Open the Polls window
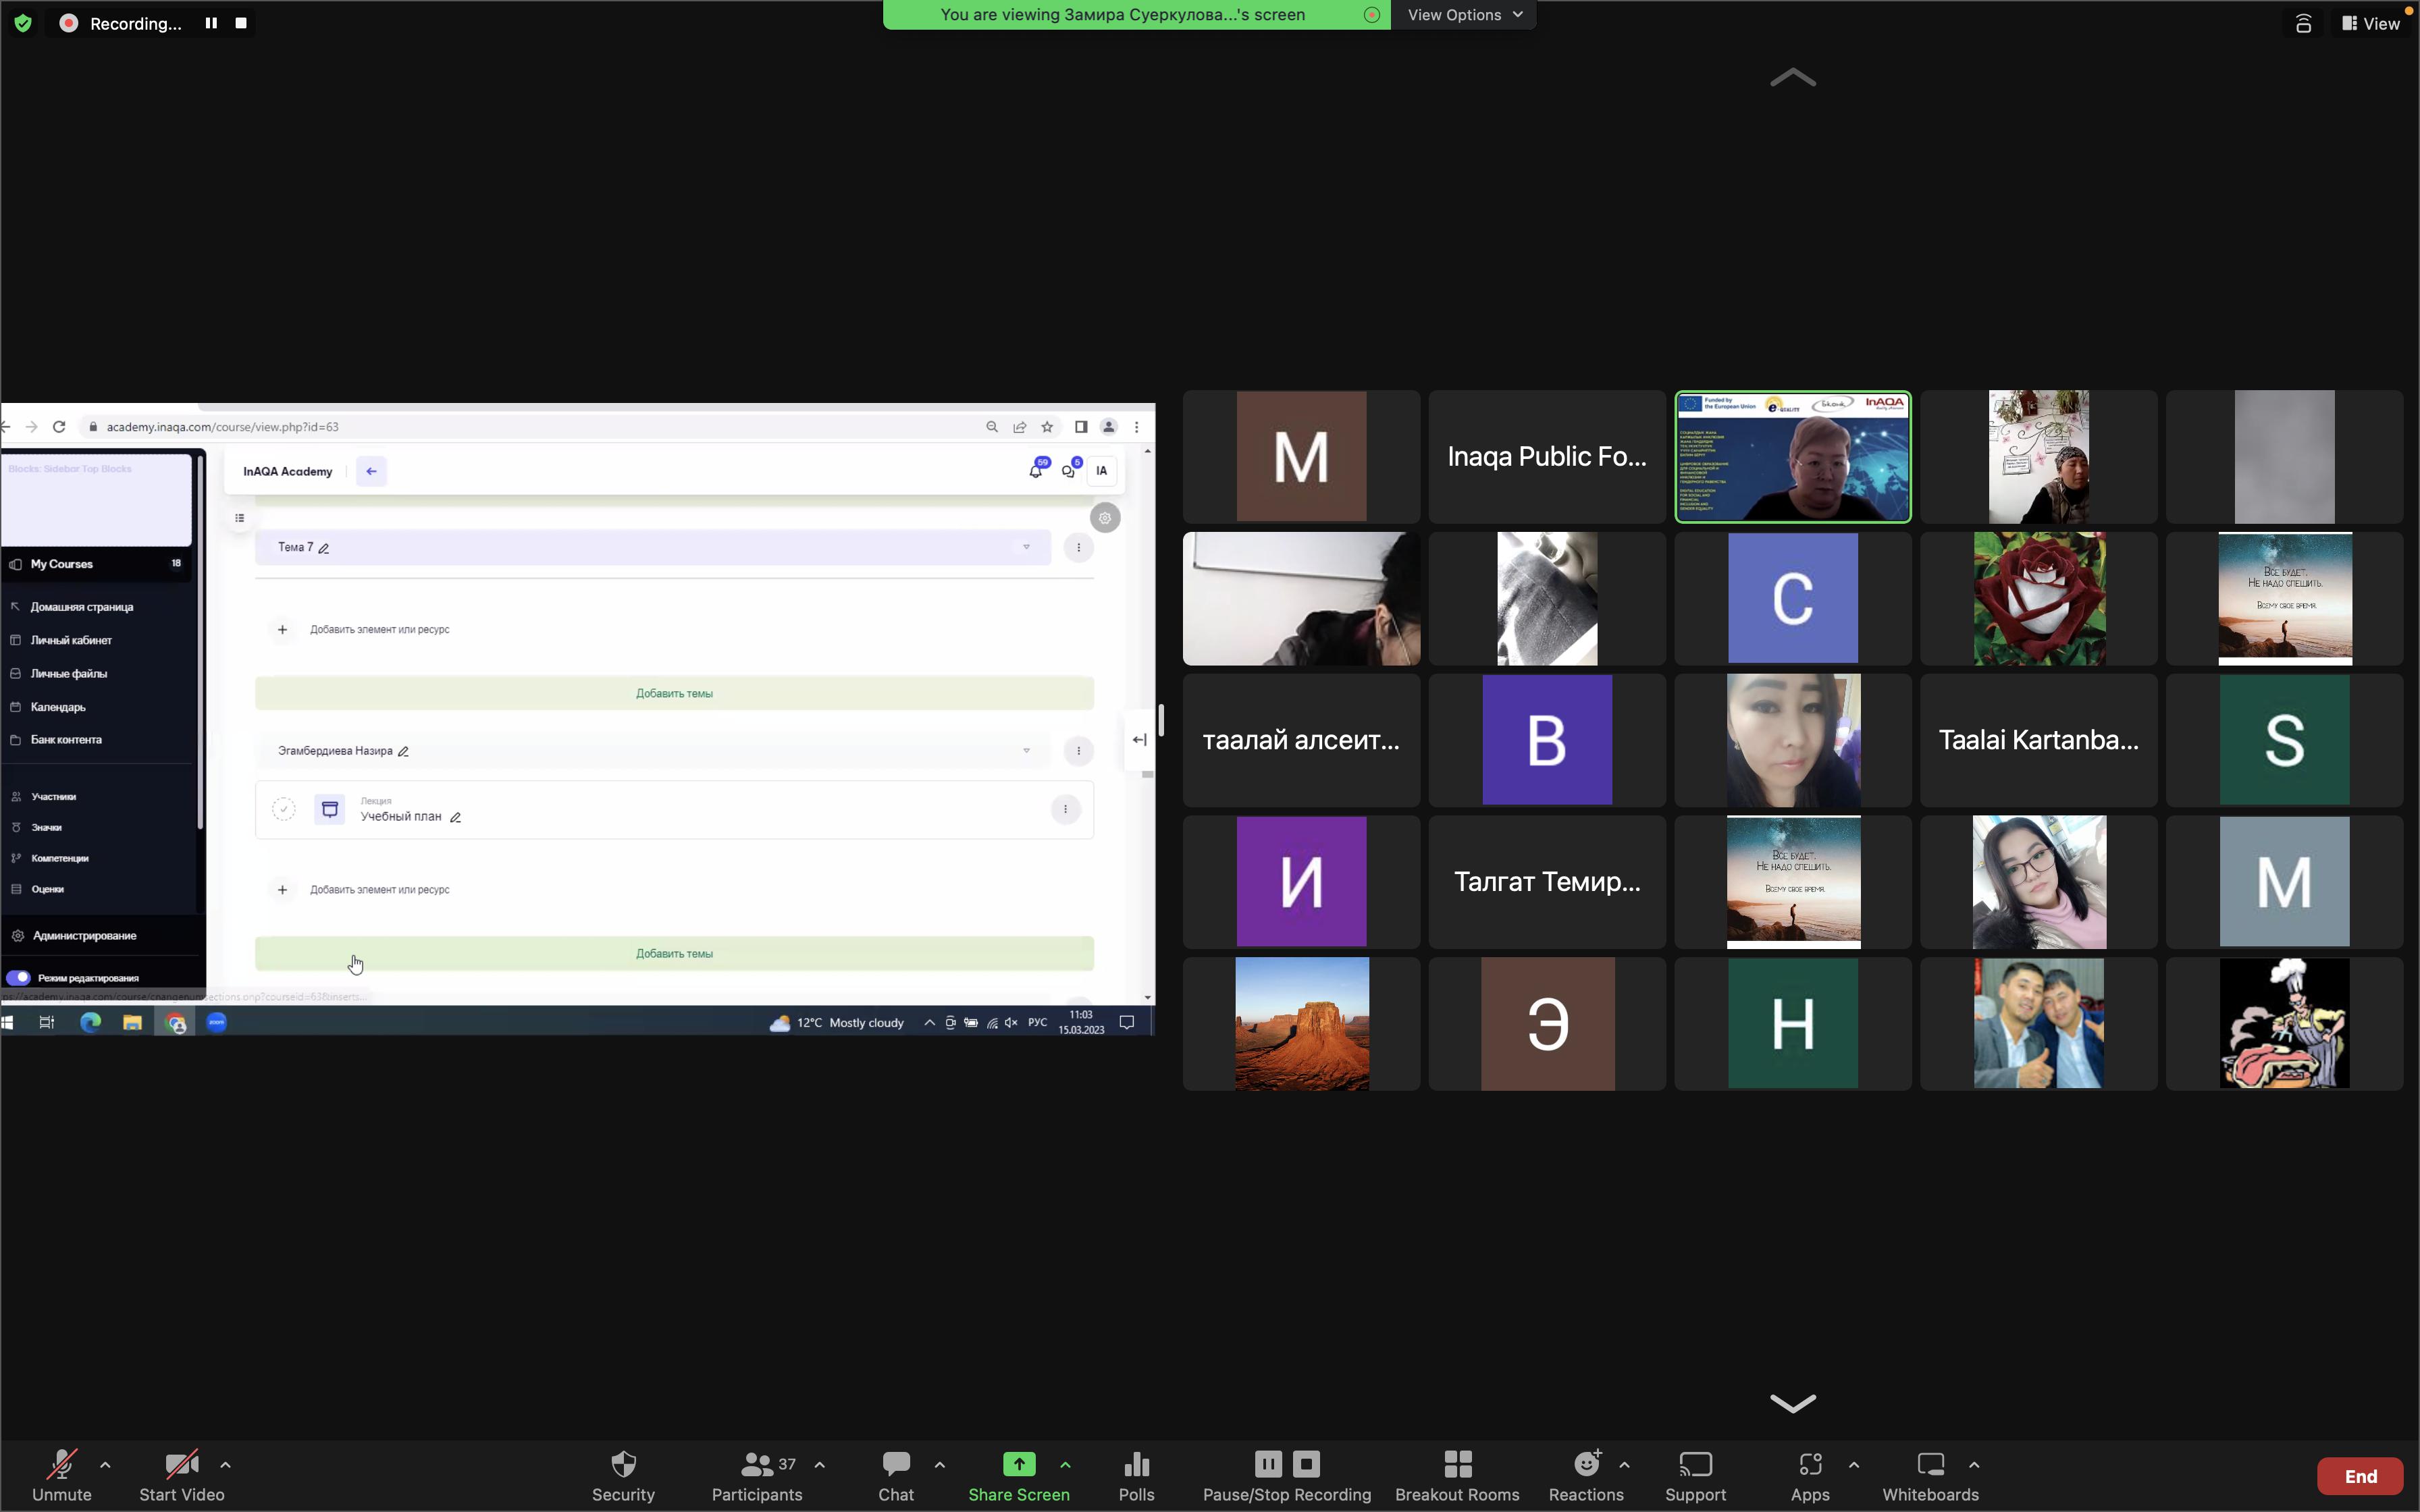The height and width of the screenshot is (1512, 2420). click(1136, 1476)
